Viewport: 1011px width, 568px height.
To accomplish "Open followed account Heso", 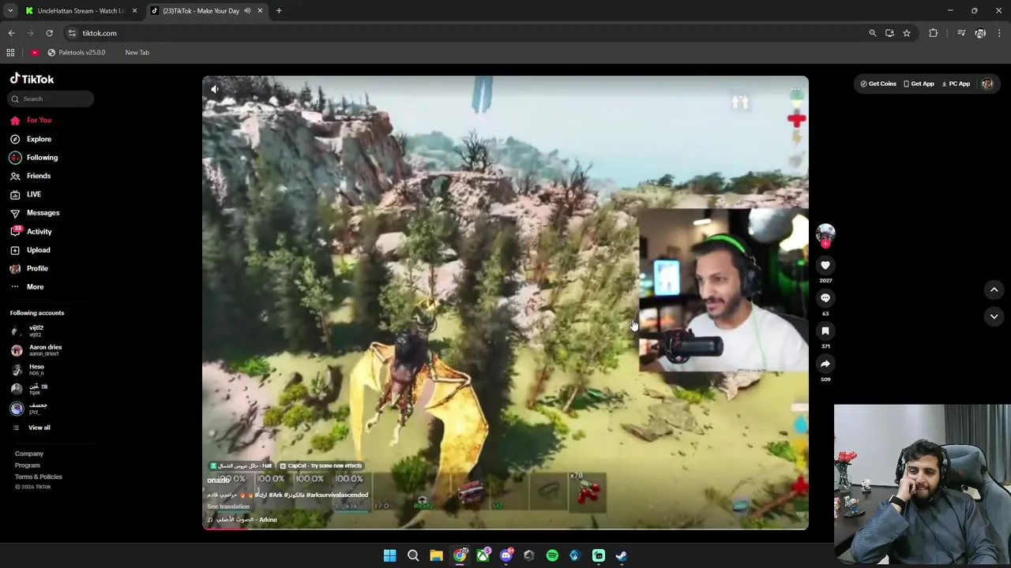I will 28,369.
